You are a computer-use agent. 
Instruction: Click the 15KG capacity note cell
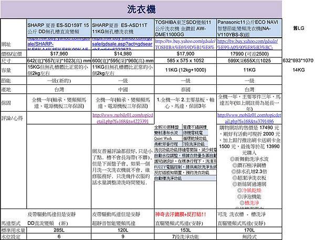click(x=59, y=70)
